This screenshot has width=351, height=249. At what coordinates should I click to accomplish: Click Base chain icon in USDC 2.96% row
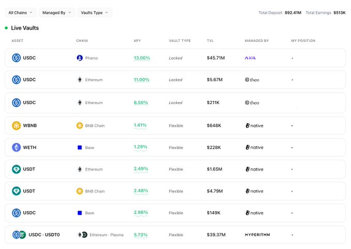(x=80, y=213)
